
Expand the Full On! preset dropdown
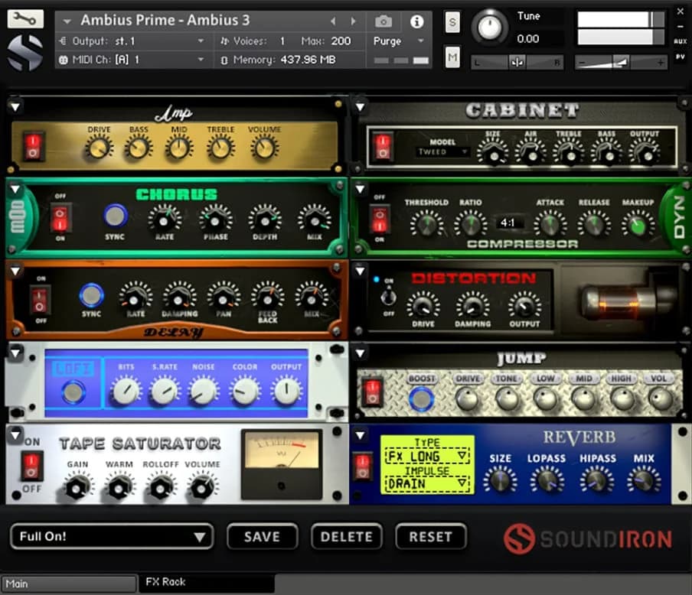112,536
